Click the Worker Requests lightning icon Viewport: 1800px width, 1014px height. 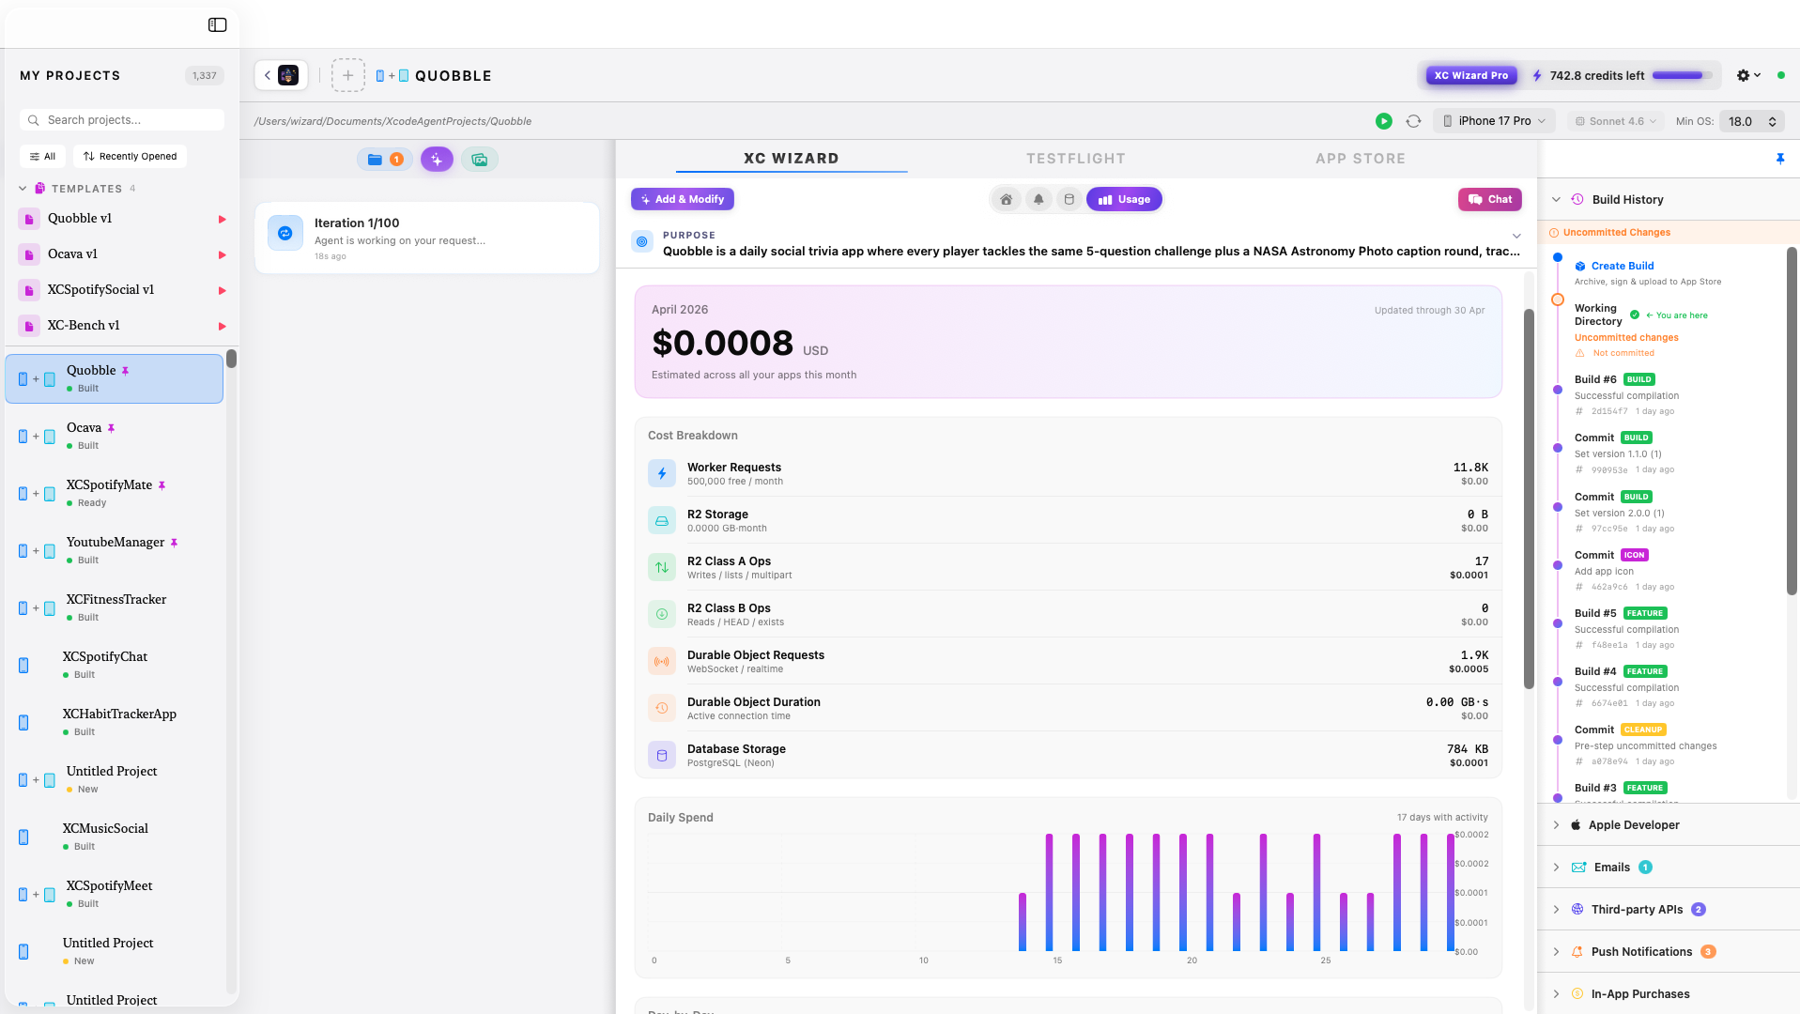pyautogui.click(x=662, y=473)
